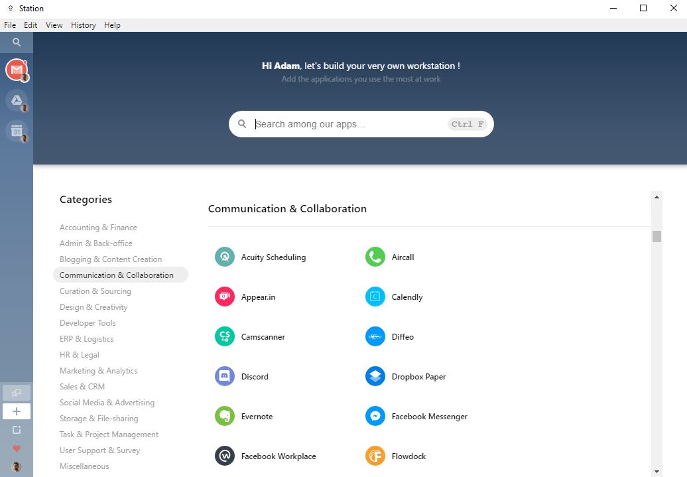Select Storage & File-sharing category
This screenshot has height=477, width=687.
coord(99,419)
